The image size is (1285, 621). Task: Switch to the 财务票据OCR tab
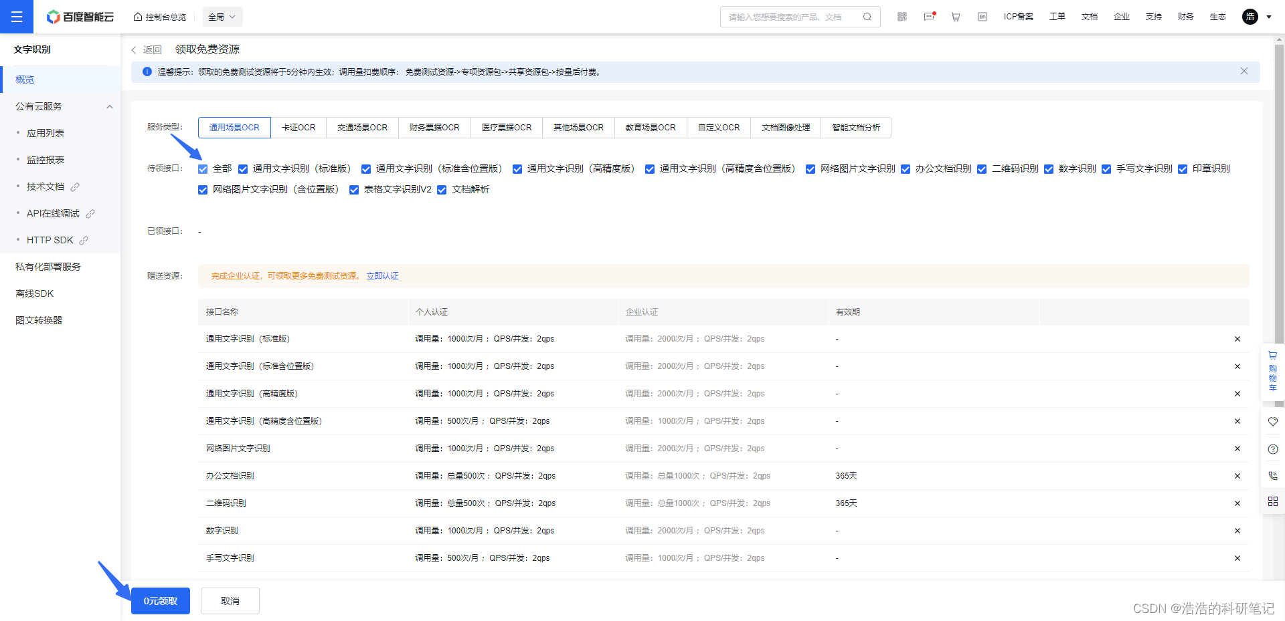(x=434, y=128)
